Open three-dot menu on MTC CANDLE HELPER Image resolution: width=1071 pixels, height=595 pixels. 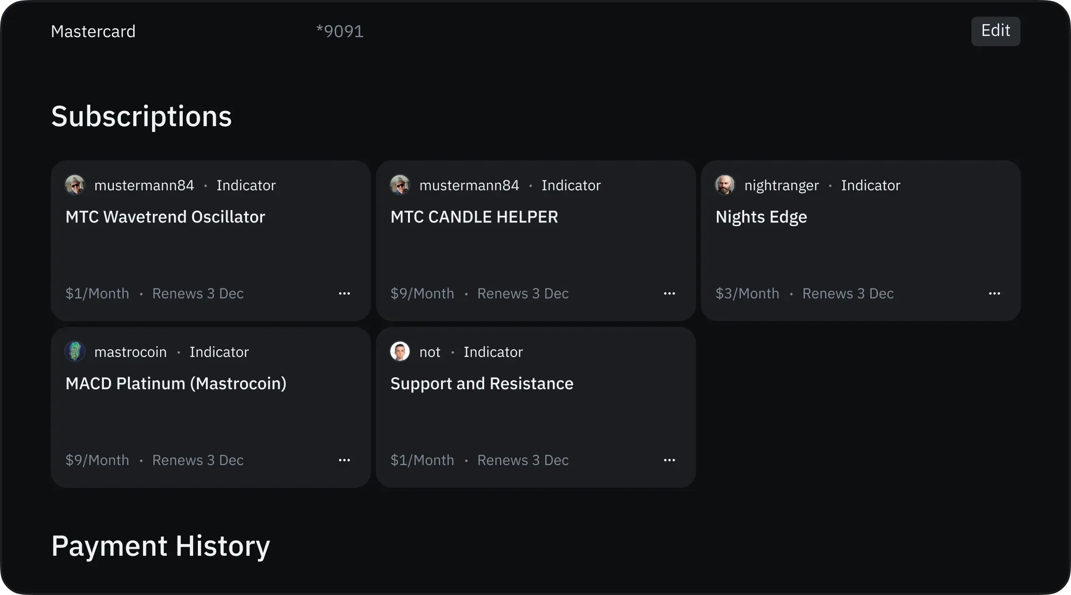[x=669, y=293]
